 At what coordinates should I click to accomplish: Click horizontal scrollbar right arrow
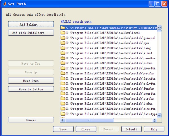point(155,120)
